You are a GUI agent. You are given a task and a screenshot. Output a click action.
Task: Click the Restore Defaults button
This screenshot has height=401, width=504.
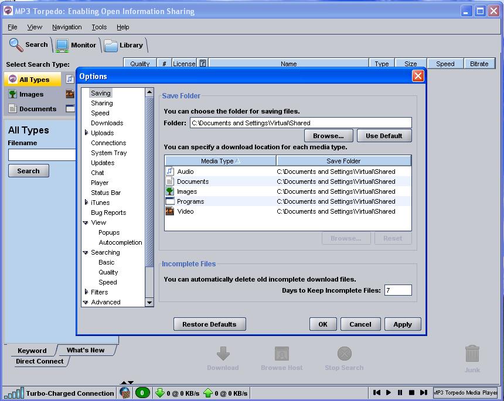210,324
